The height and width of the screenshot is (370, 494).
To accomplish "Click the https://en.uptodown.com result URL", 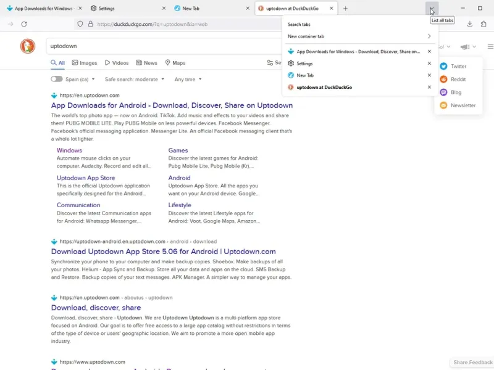I will point(90,96).
